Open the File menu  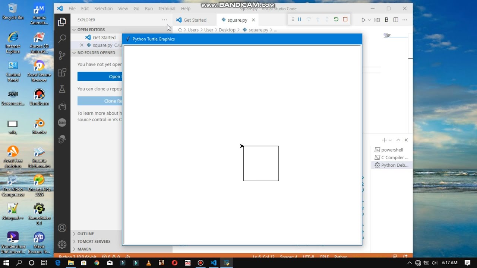(x=72, y=8)
